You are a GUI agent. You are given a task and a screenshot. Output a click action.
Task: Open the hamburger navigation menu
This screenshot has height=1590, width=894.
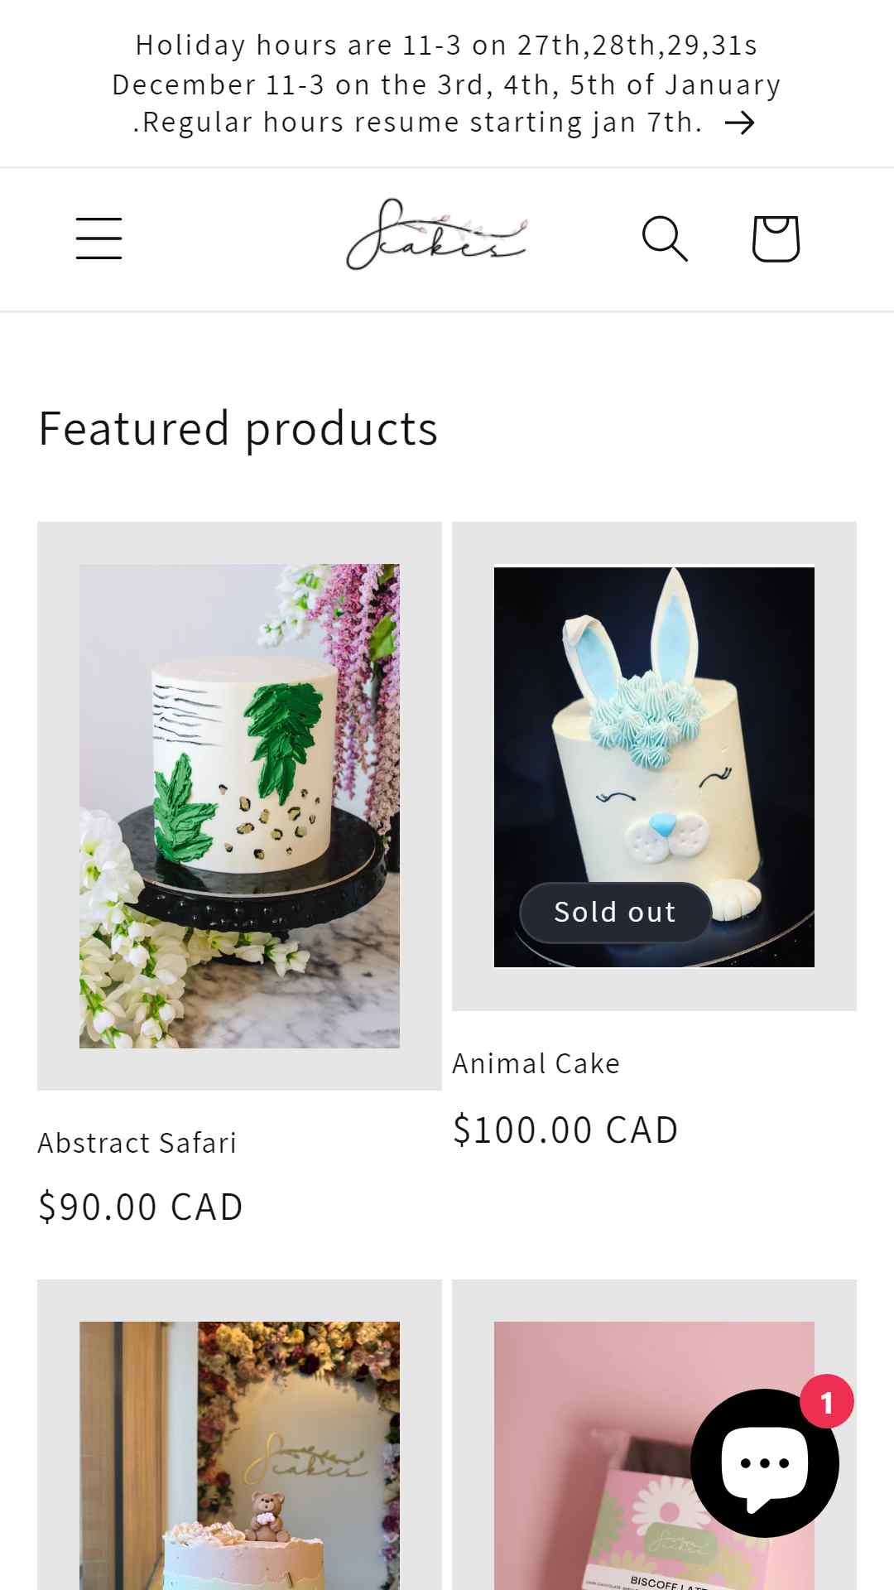tap(99, 238)
